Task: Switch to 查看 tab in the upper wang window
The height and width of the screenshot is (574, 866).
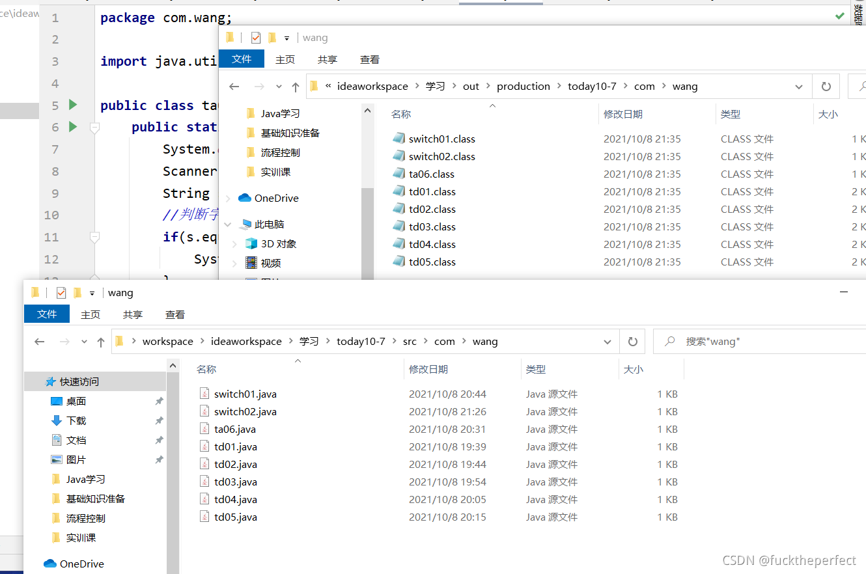Action: [x=370, y=59]
